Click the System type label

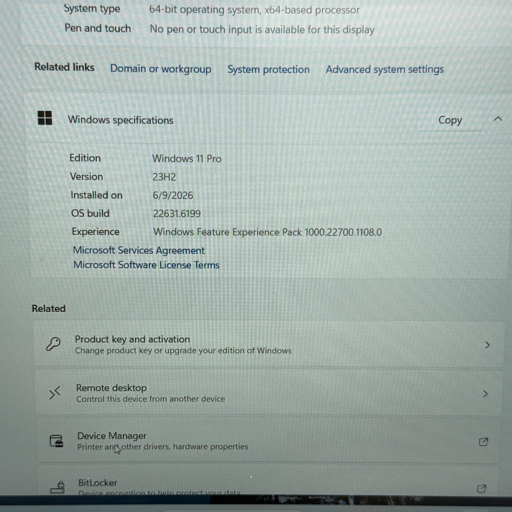pyautogui.click(x=92, y=9)
